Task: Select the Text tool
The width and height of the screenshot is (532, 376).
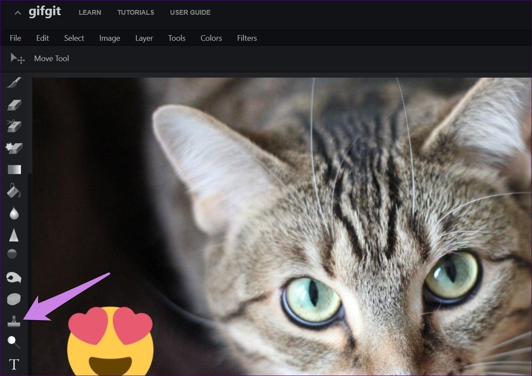Action: pyautogui.click(x=14, y=364)
